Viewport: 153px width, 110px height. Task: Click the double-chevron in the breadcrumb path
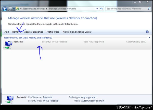(x=21, y=9)
